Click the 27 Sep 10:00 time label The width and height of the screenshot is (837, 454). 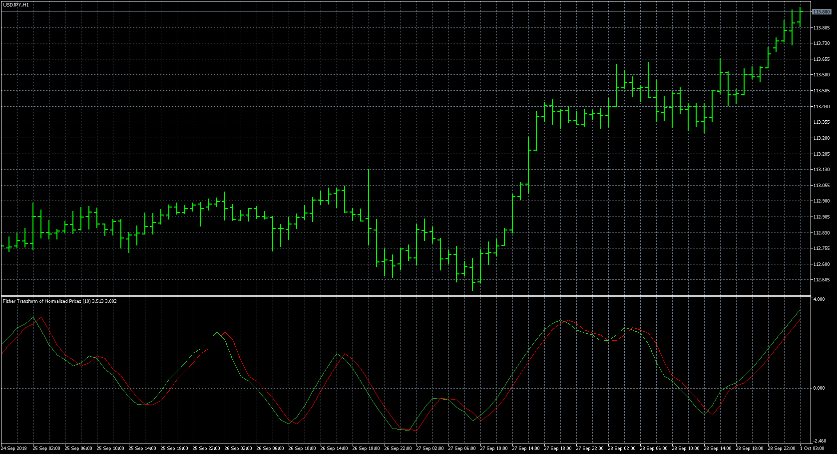[494, 449]
